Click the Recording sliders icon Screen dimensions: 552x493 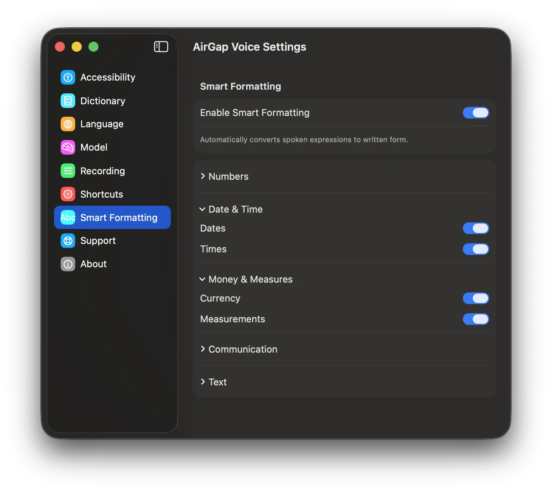(68, 171)
